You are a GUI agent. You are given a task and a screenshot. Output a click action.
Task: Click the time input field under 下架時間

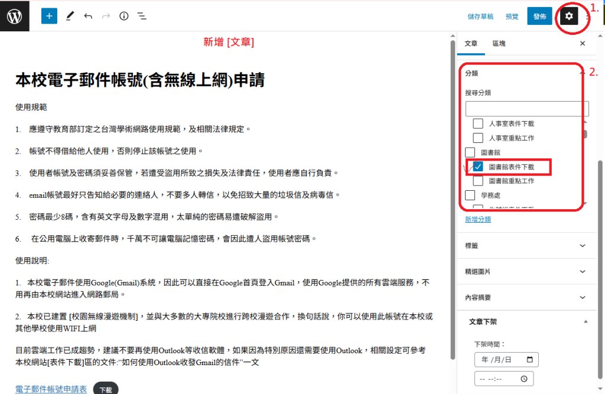click(x=504, y=379)
